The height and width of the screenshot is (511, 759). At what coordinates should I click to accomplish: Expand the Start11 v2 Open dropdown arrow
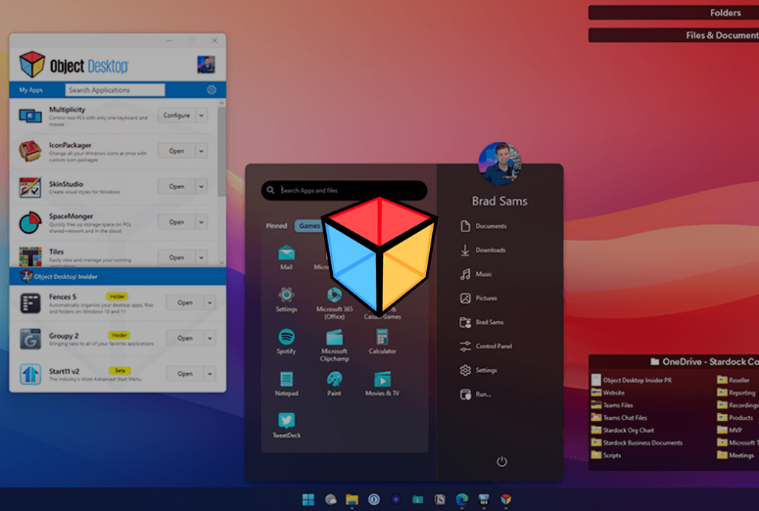click(210, 374)
